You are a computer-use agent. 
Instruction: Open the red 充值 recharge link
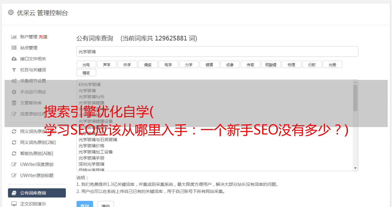point(43,37)
